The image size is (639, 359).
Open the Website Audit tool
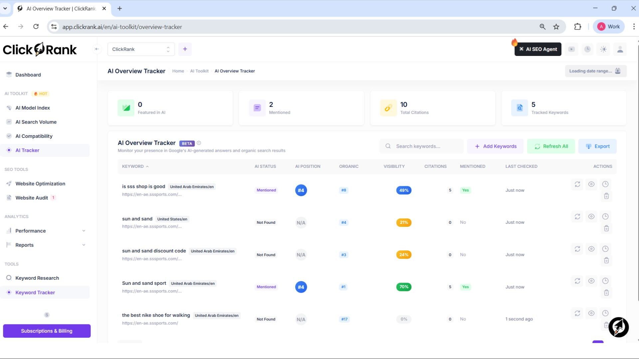(31, 197)
